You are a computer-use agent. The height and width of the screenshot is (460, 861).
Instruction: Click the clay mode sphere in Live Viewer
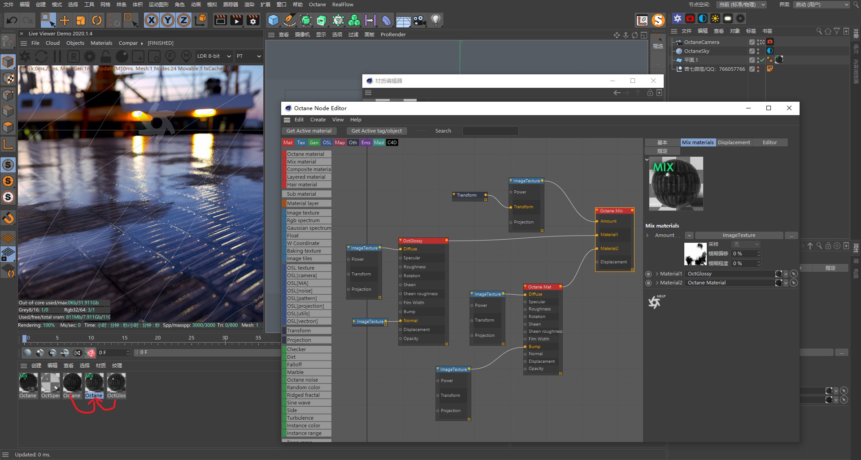click(122, 56)
